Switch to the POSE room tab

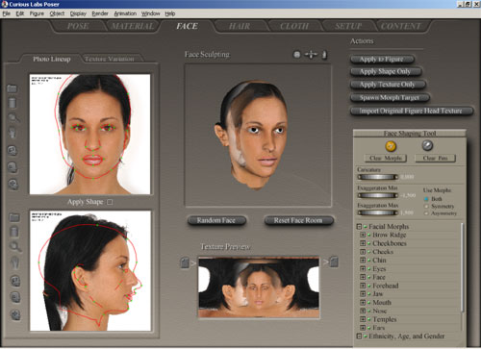[x=78, y=26]
